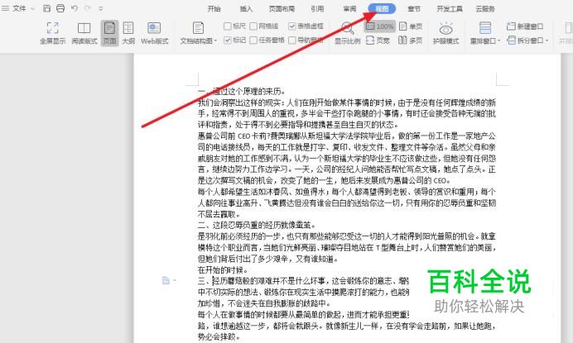Click the line 不屈去赢取。

(x=219, y=214)
